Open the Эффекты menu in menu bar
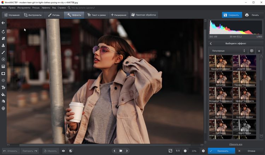Image resolution: width=265 pixels, height=155 pixels. coord(46,7)
